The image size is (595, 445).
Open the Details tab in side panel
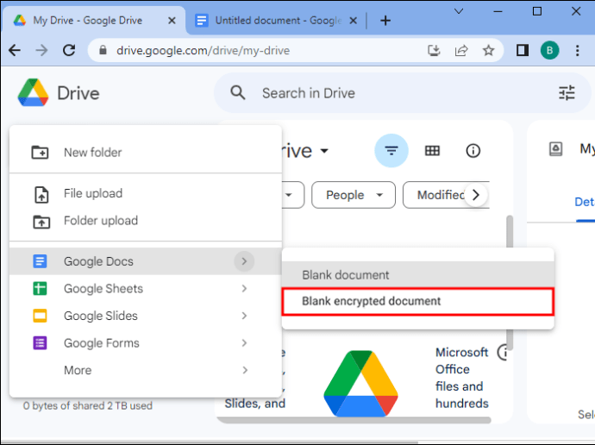585,202
